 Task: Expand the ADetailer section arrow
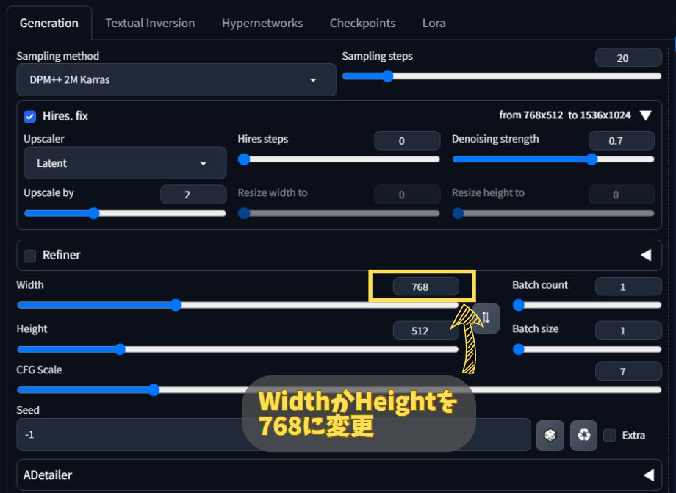[x=647, y=475]
